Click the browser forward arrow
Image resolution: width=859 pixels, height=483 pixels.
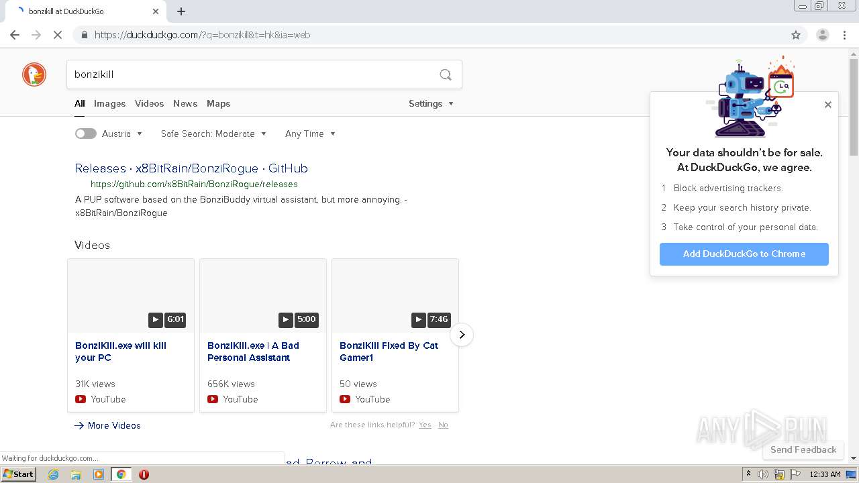point(36,35)
